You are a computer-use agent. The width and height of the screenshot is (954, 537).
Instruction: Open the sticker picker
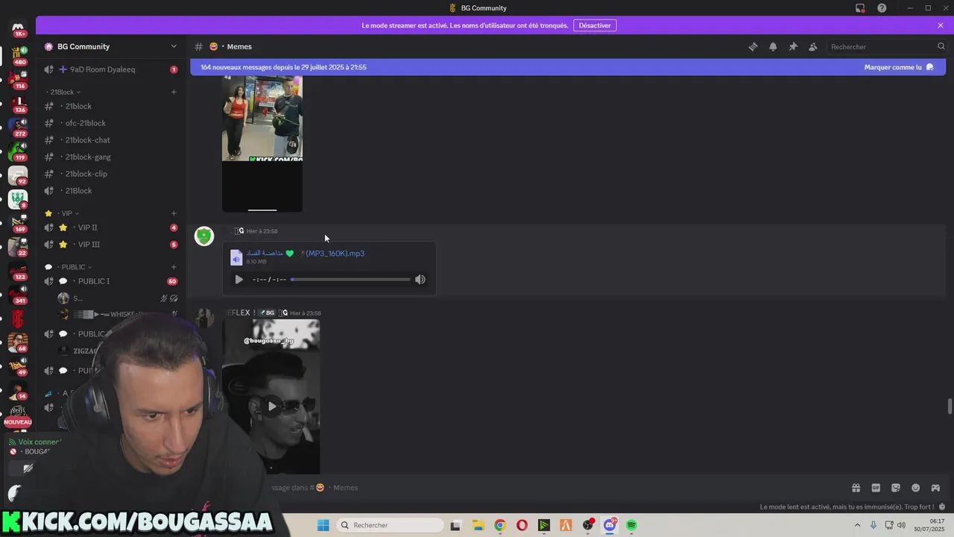[x=896, y=488]
